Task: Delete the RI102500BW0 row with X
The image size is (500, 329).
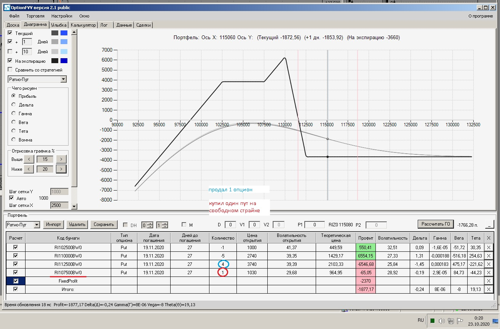Action: point(489,248)
